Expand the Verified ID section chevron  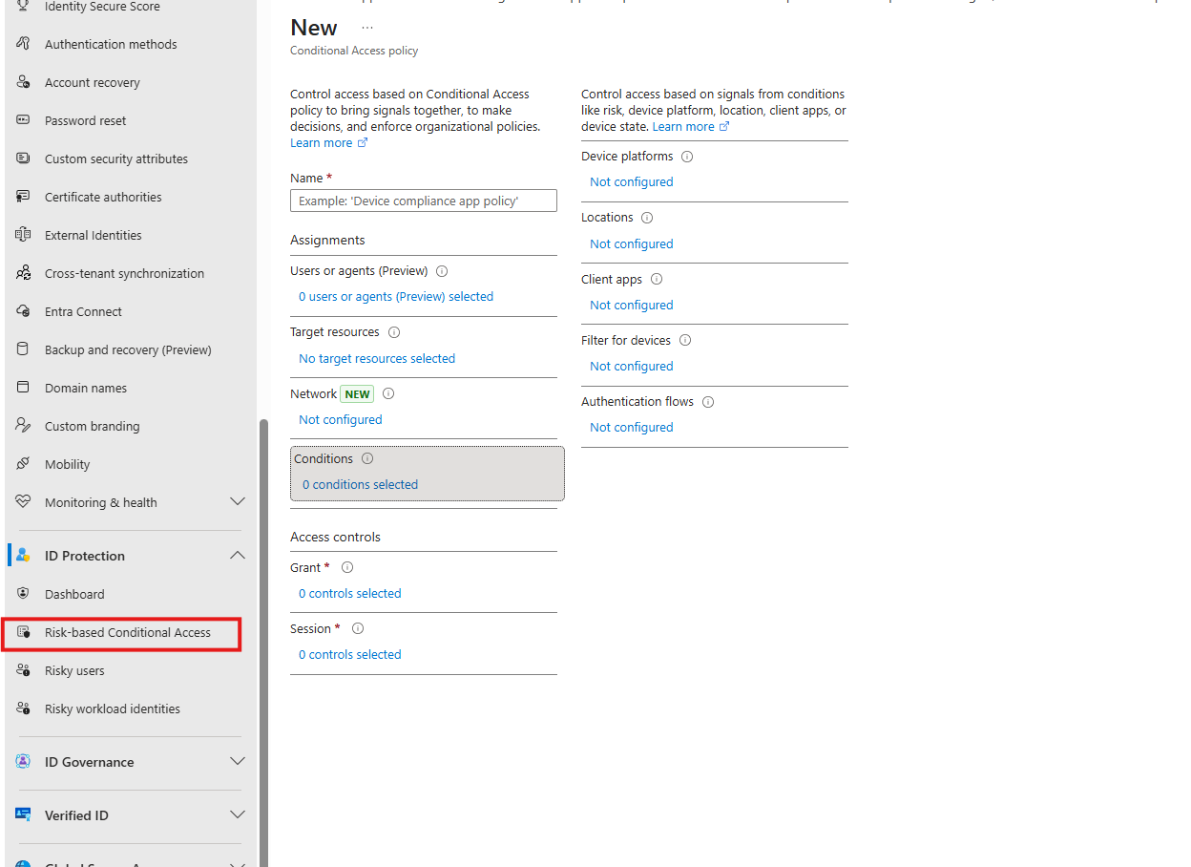238,815
